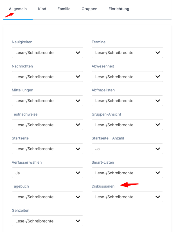The image size is (176, 232).
Task: Open the Kind tab
Action: tap(42, 9)
